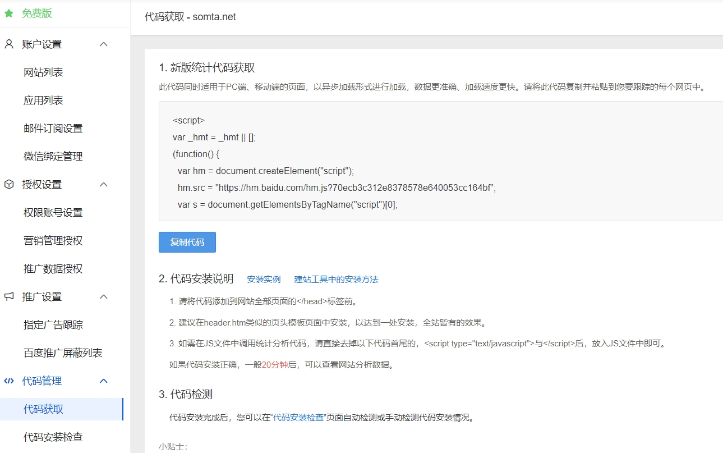Collapse the 授权设置 section chevron
723x453 pixels.
[x=104, y=185]
